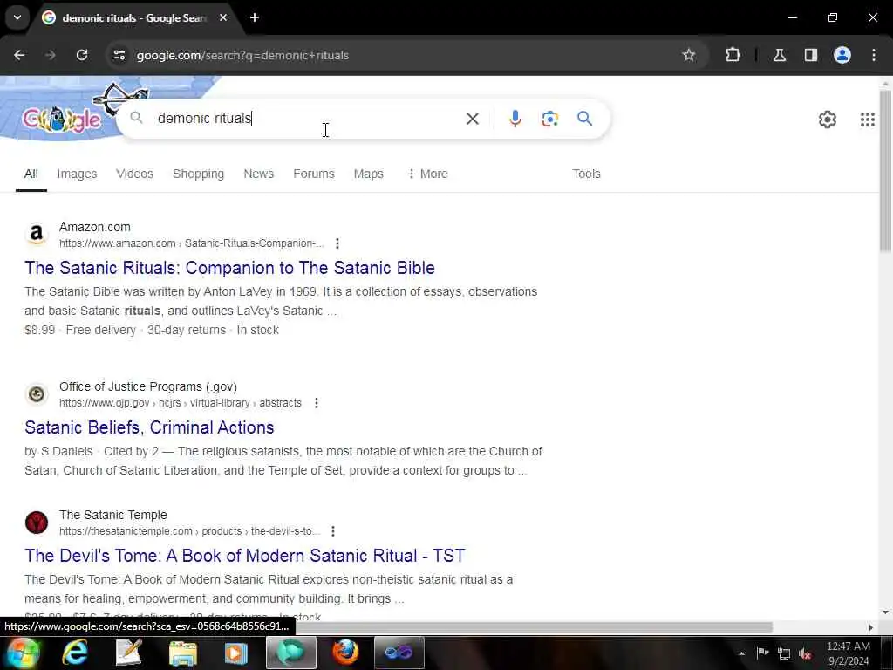This screenshot has width=893, height=670.
Task: Show hidden system tray icons
Action: [x=741, y=653]
